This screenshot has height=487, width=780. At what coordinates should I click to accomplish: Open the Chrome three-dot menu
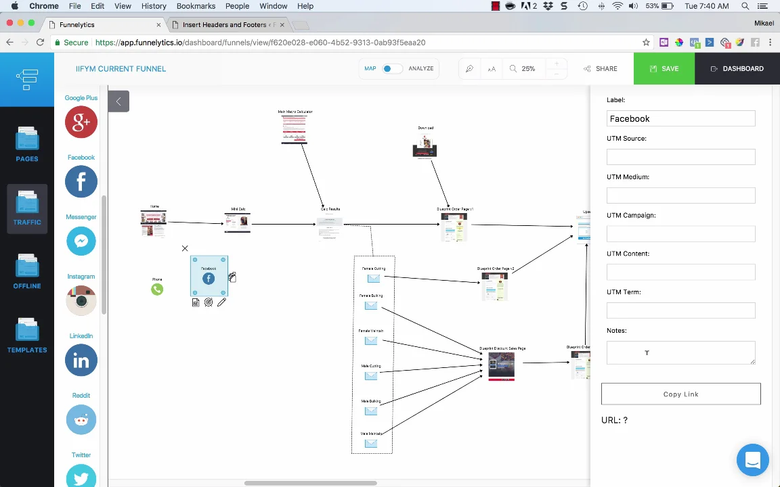click(770, 42)
